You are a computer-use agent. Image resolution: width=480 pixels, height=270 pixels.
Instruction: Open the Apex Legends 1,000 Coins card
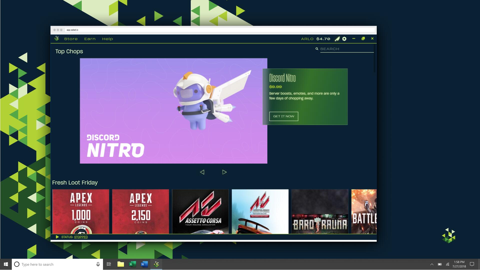(x=81, y=211)
